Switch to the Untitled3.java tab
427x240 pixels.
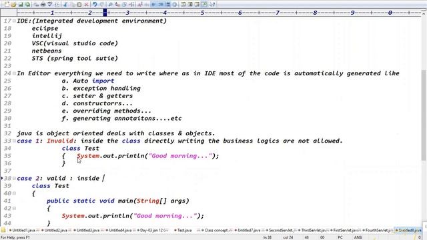pyautogui.click(x=88, y=230)
